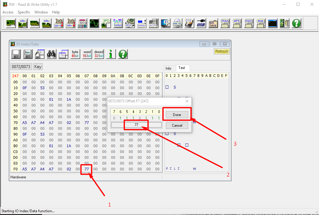Select the USB information icon

(x=201, y=23)
